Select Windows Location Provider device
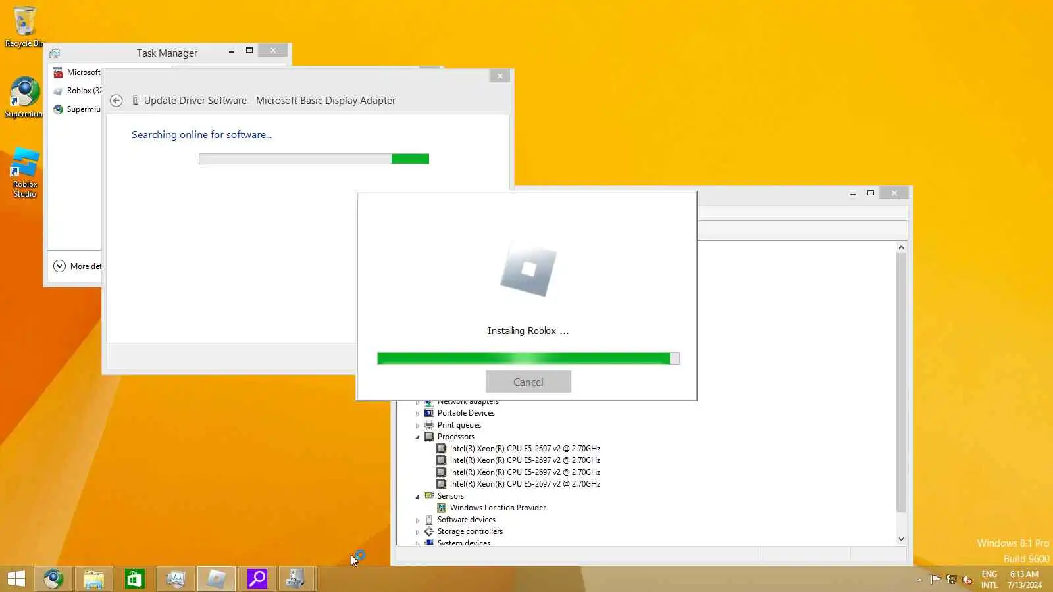Viewport: 1053px width, 592px height. [x=498, y=508]
